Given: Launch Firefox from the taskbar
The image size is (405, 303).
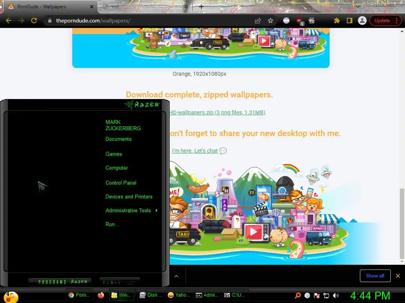Looking at the screenshot, I should [x=101, y=295].
